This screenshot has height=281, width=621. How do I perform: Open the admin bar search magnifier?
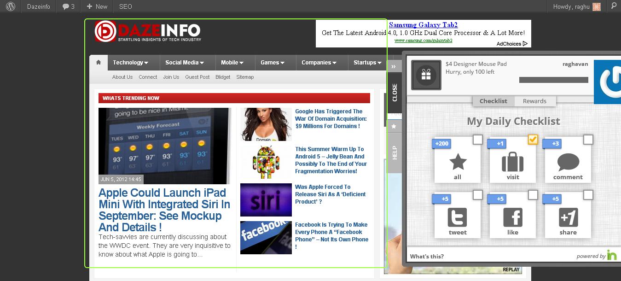614,6
